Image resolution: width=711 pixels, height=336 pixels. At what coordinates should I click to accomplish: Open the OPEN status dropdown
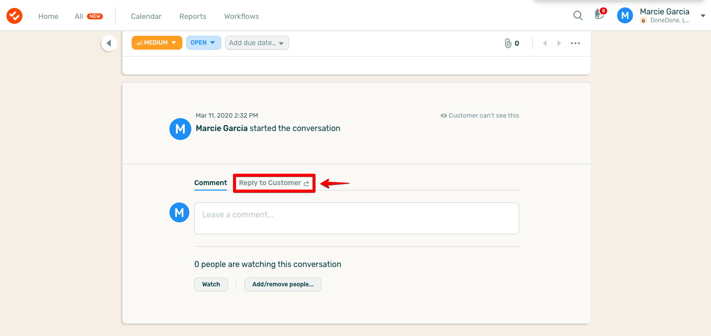pos(204,43)
